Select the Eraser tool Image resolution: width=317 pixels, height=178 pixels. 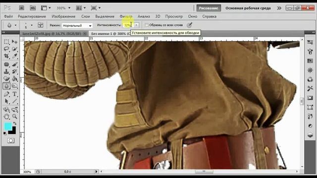click(6, 79)
